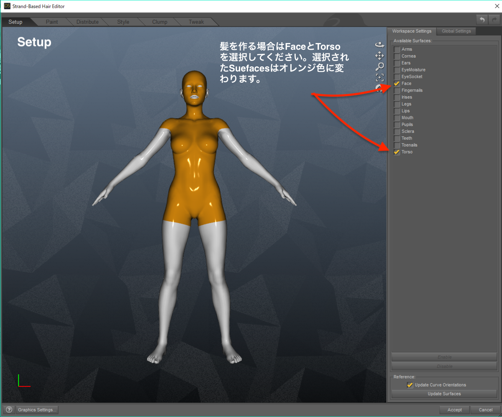Image resolution: width=502 pixels, height=417 pixels.
Task: Click the orbit view camera icon
Action: pos(380,44)
